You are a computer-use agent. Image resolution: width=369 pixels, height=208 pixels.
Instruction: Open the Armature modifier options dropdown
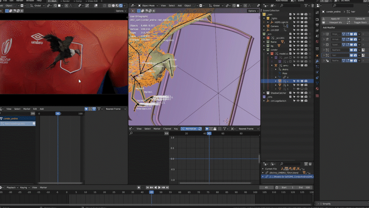pos(359,39)
